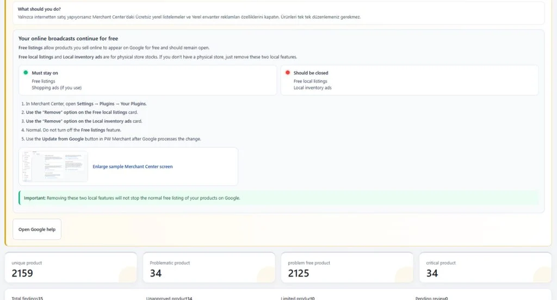The height and width of the screenshot is (300, 557).
Task: Open Google help button
Action: 37,229
